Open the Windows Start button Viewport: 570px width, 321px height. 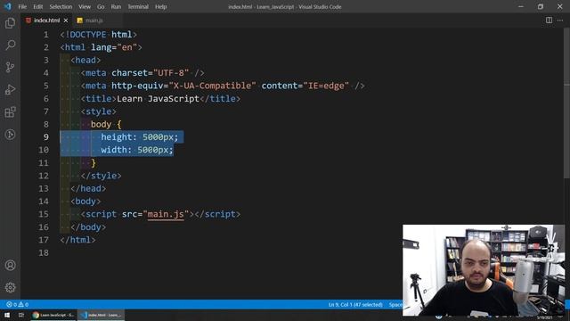coord(7,315)
